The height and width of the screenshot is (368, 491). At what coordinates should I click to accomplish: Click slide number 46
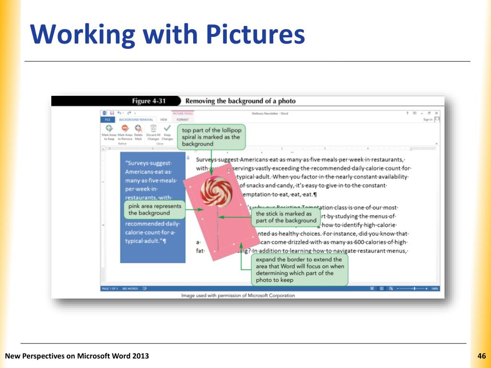(x=481, y=356)
